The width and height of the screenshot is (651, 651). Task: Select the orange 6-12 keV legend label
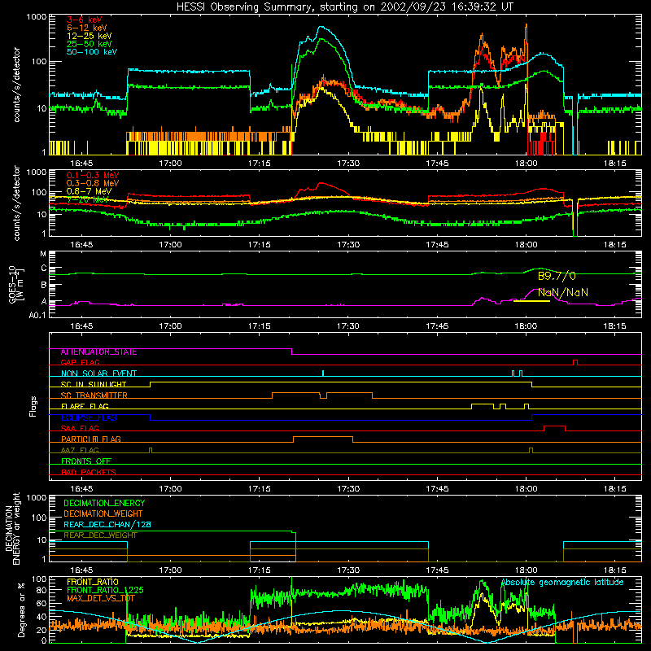(x=87, y=28)
